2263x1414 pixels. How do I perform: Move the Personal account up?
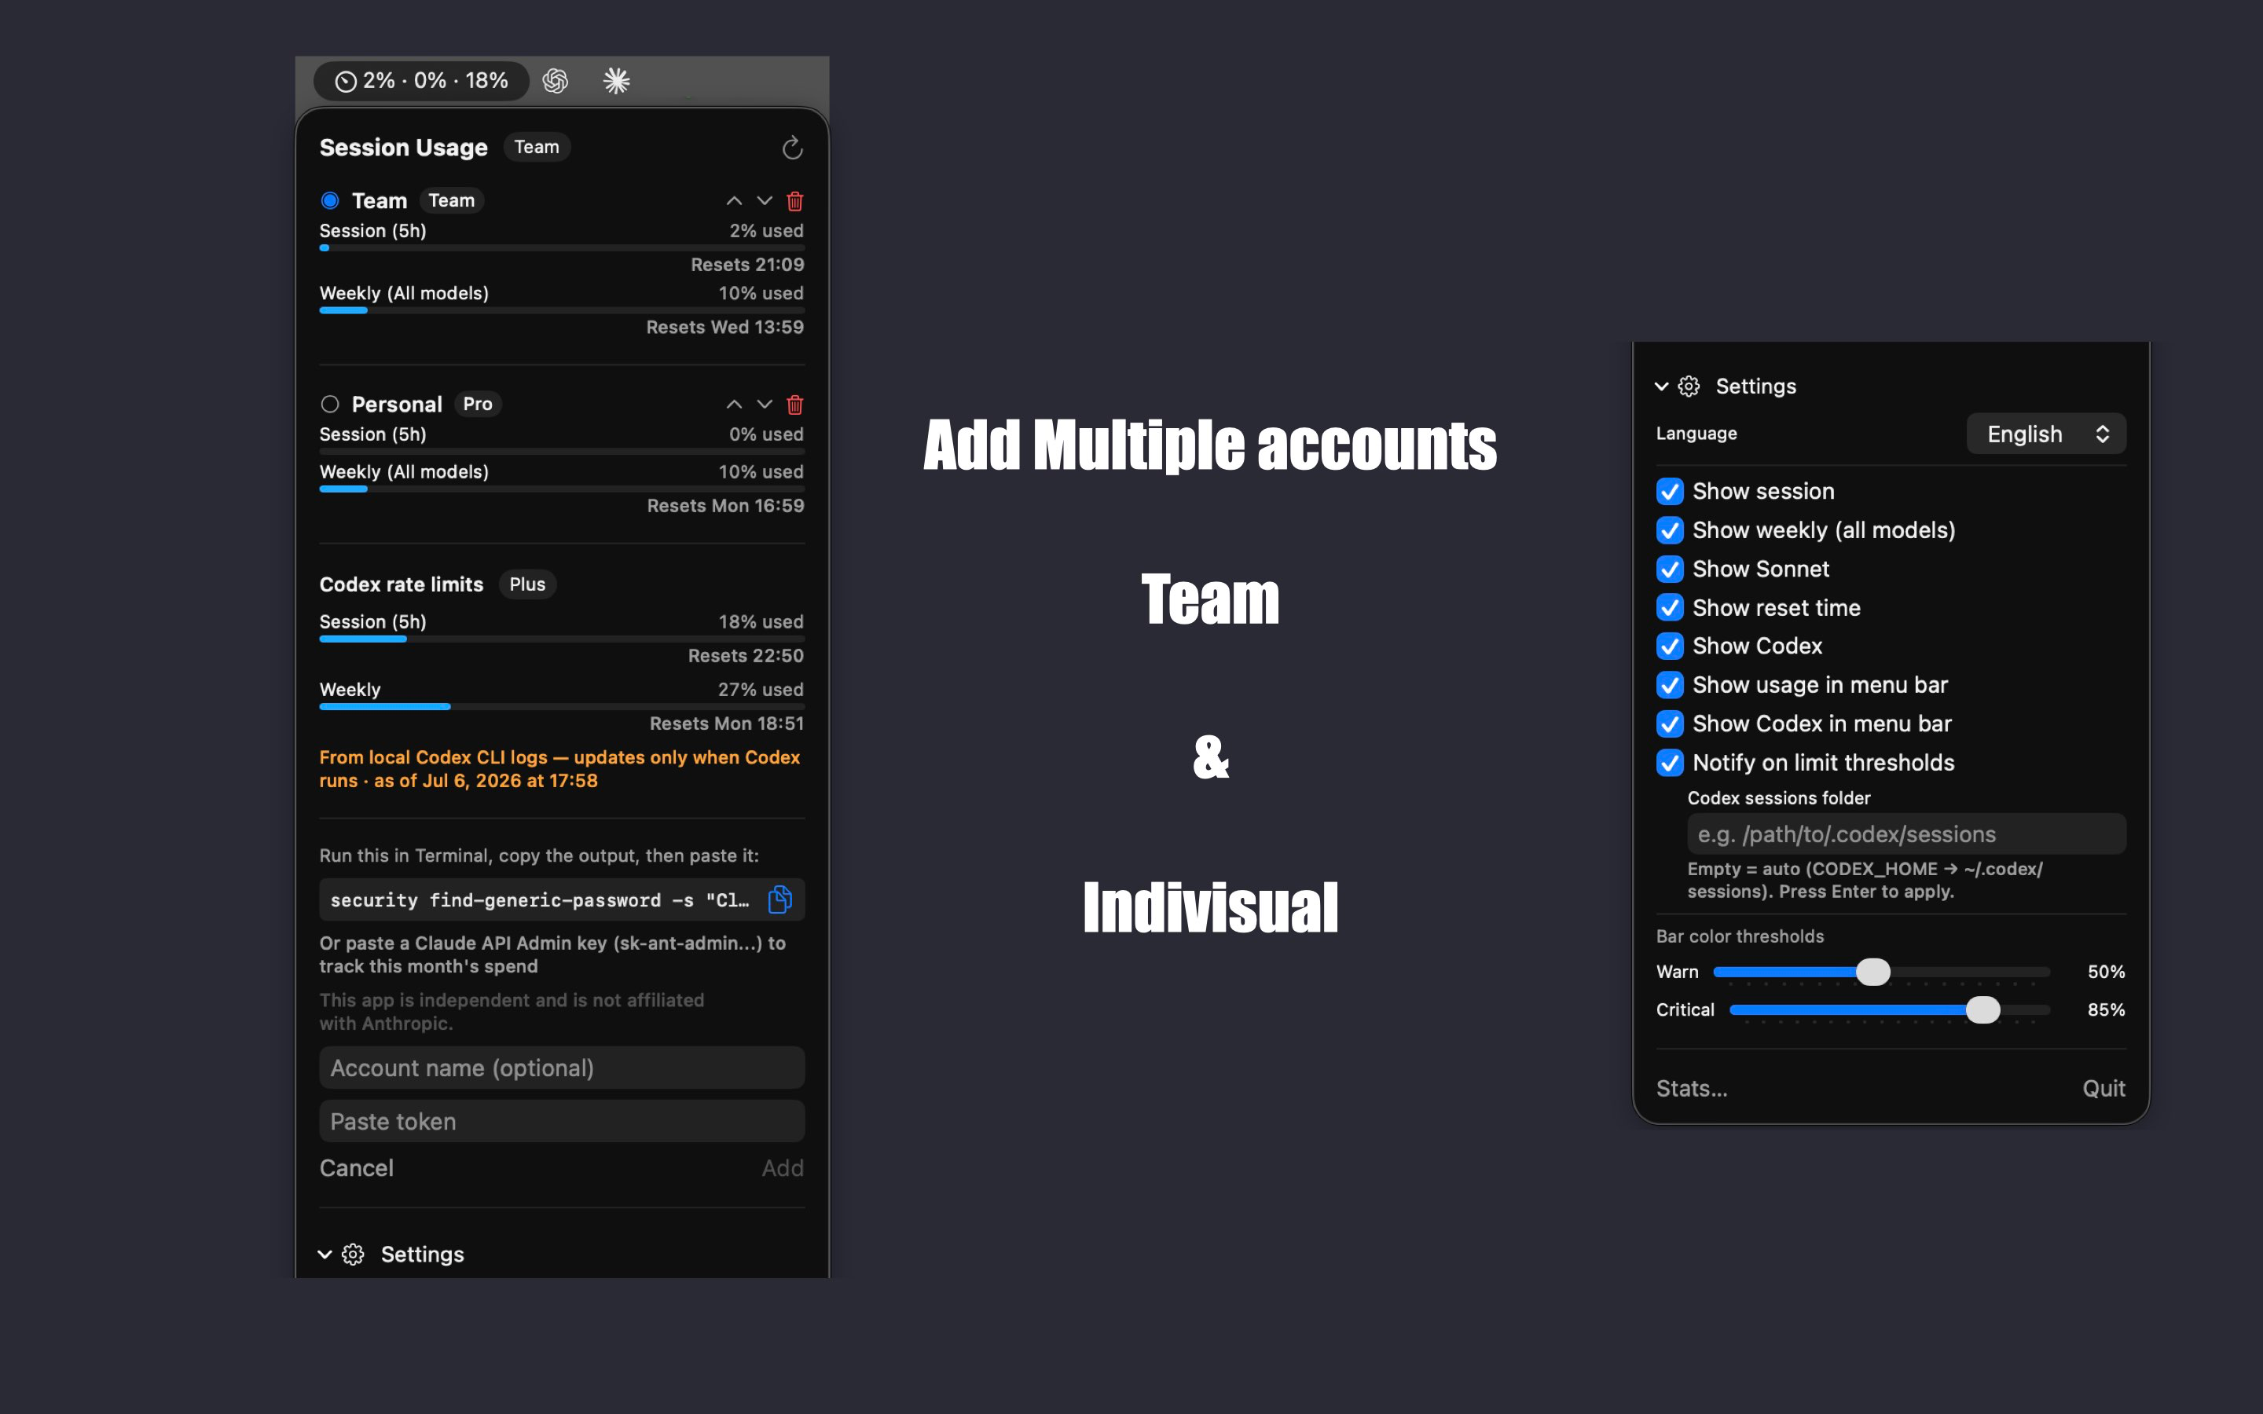click(x=734, y=404)
